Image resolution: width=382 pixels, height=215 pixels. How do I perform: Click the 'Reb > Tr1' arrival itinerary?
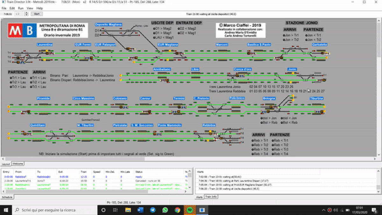pos(260,140)
